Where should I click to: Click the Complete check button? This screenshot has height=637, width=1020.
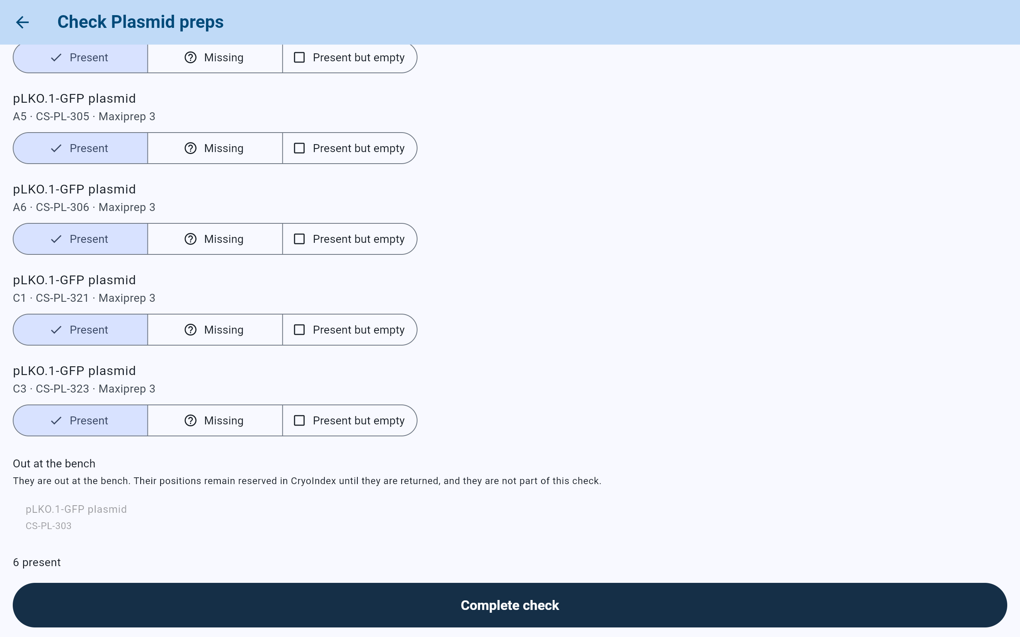(x=510, y=605)
